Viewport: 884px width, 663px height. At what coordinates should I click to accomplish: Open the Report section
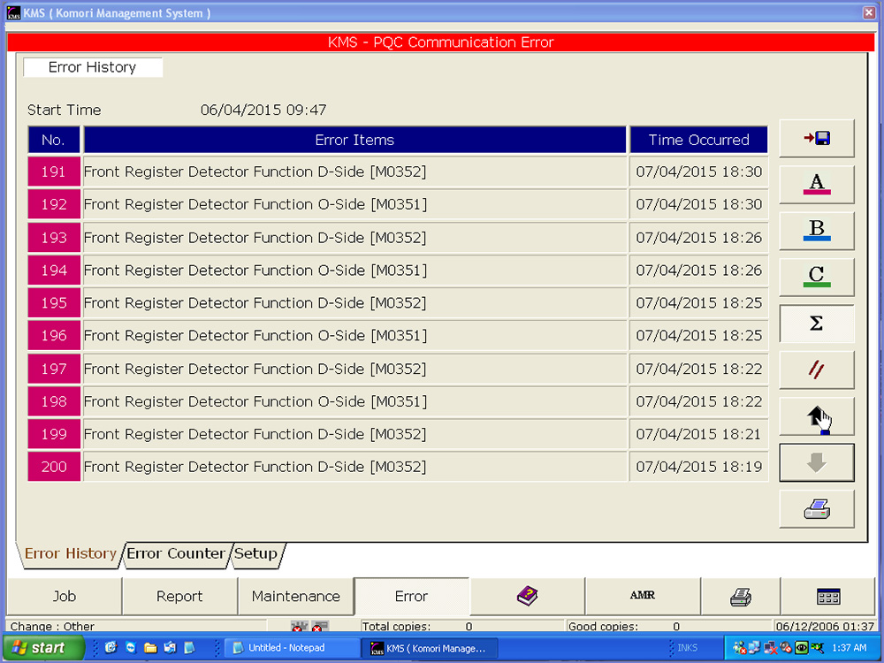(179, 596)
